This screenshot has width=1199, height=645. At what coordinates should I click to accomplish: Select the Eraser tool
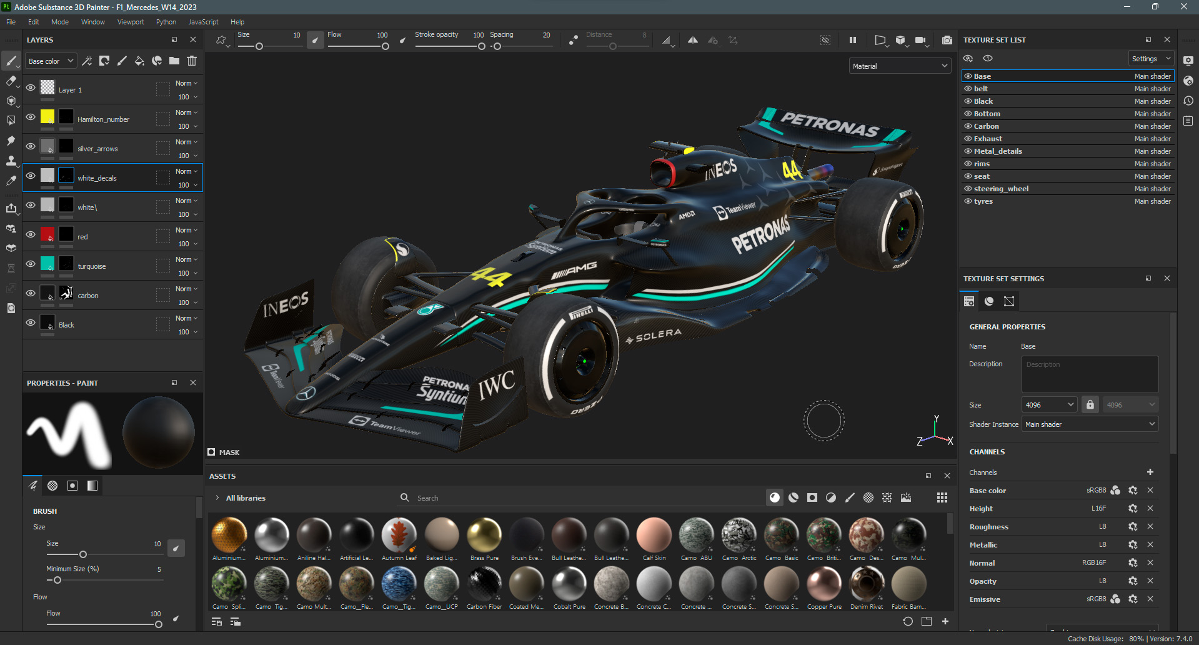tap(11, 81)
